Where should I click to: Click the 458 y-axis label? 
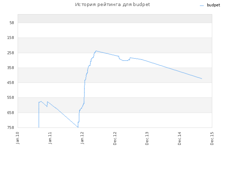click(11, 83)
